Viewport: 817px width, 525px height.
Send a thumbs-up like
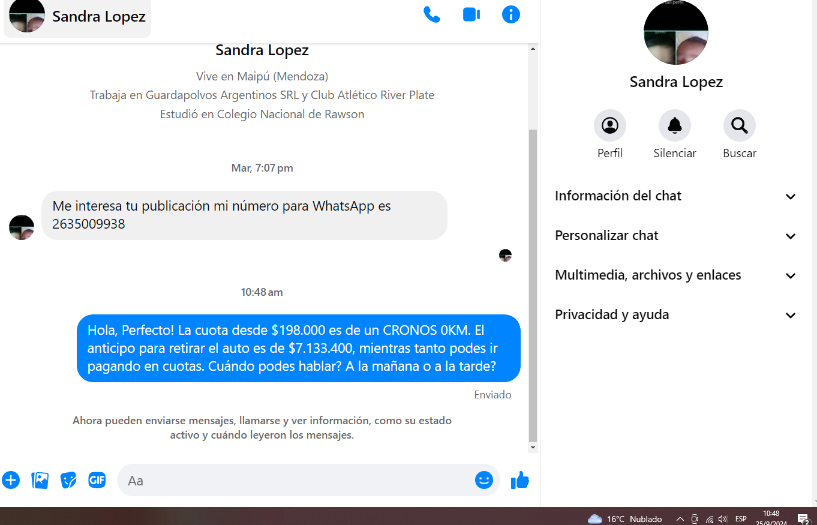click(x=519, y=480)
